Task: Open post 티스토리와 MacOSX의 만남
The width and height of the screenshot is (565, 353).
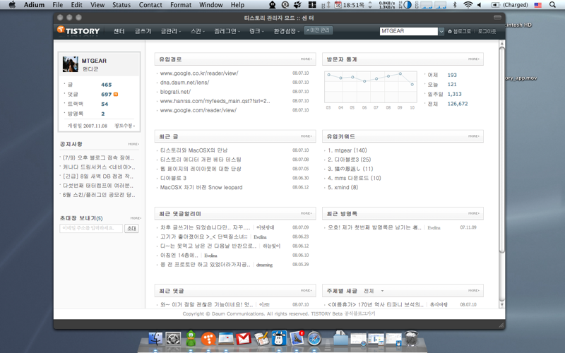Action: point(194,150)
